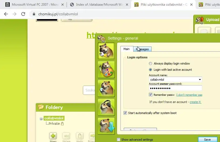Click the padlock site info icon
Viewport: 220px width, 142px height.
(x=34, y=14)
